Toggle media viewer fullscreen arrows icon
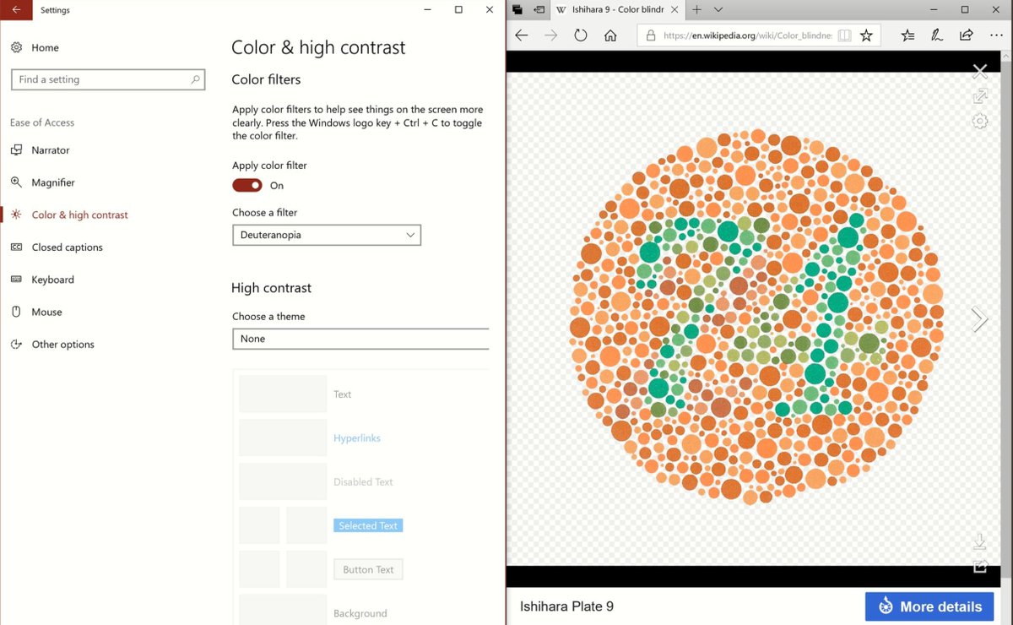The width and height of the screenshot is (1013, 625). click(x=979, y=97)
